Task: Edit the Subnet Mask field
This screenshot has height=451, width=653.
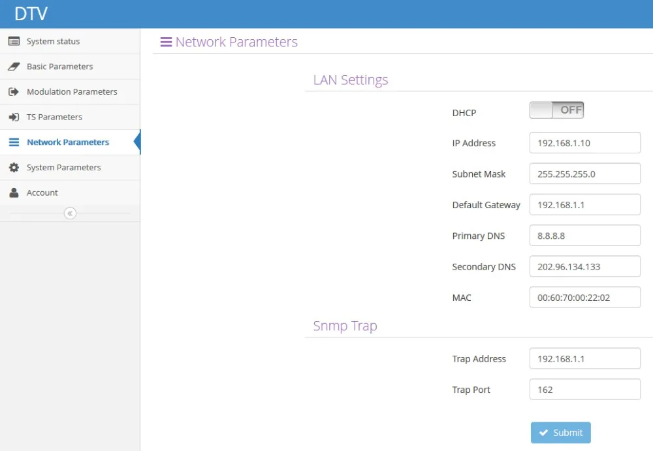Action: 584,174
